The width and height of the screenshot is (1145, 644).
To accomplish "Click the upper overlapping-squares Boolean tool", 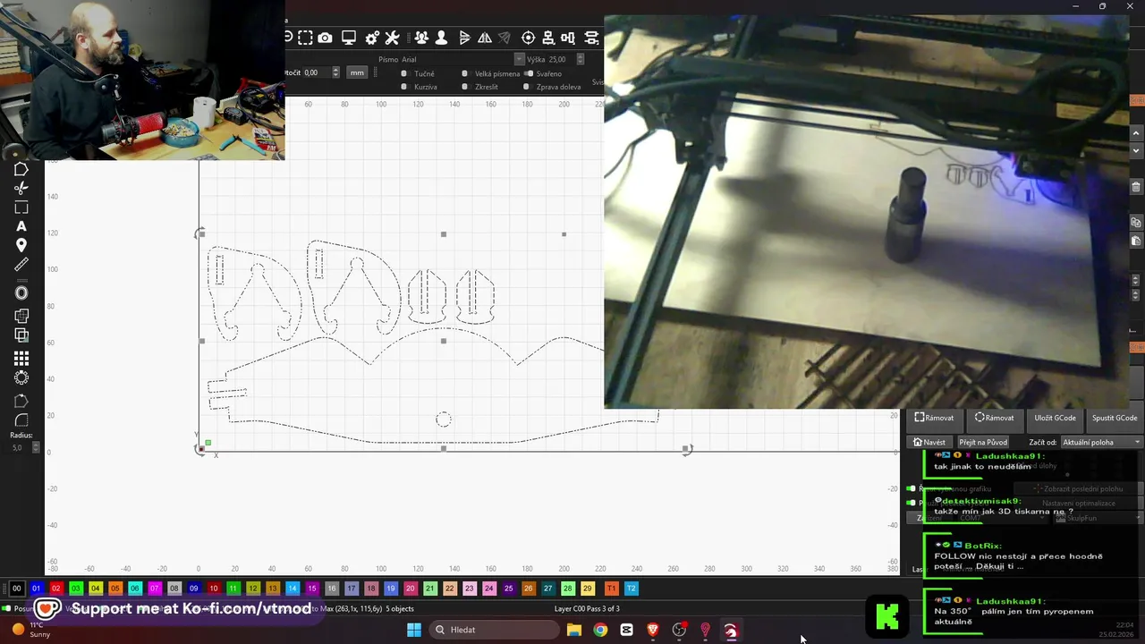I will [21, 316].
